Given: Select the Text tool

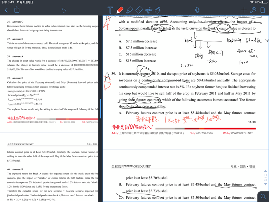Looking at the screenshot, I should click(110, 10).
